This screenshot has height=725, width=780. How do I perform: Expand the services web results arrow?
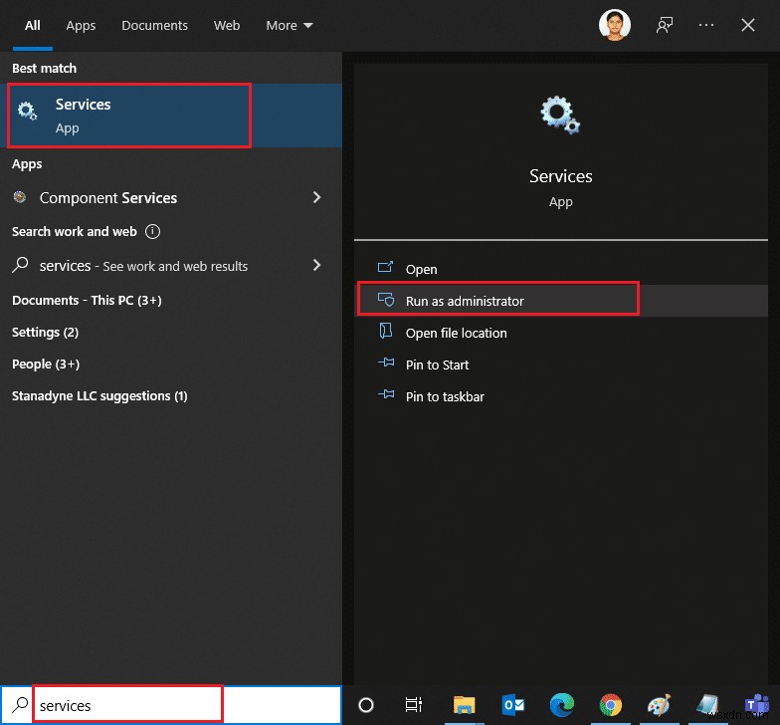point(317,266)
